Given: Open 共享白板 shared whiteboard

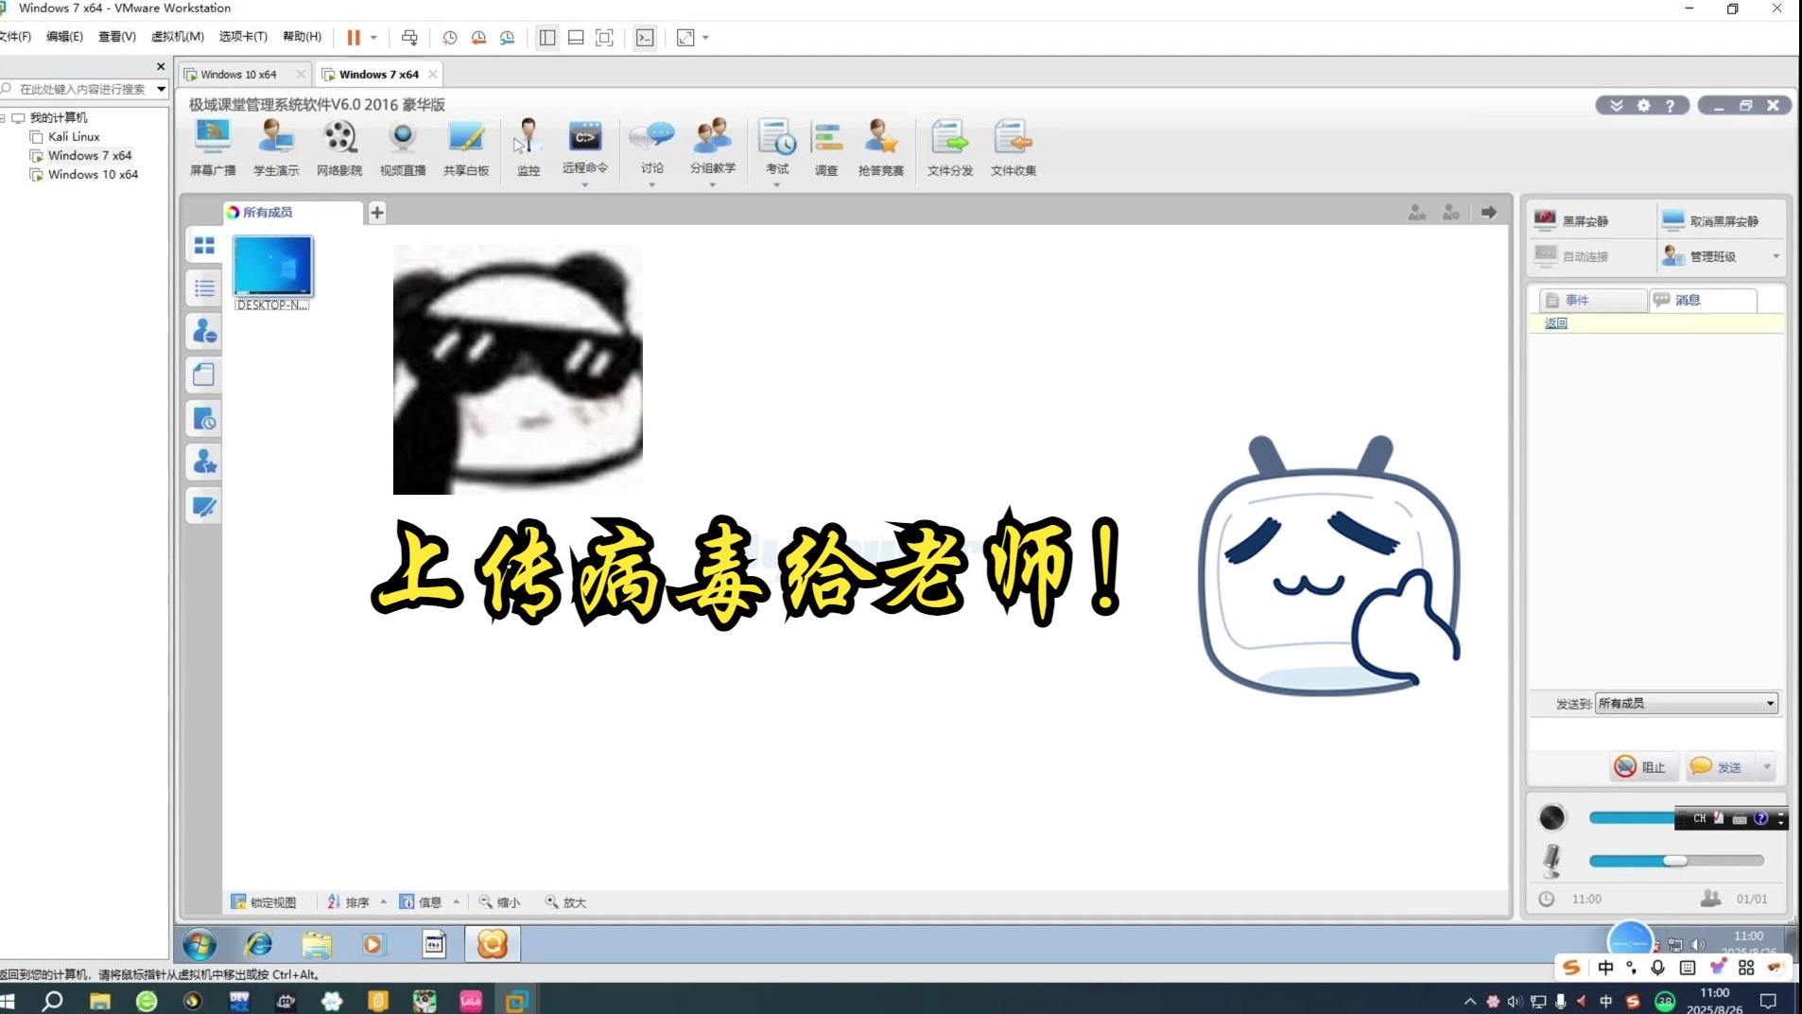Looking at the screenshot, I should (466, 149).
